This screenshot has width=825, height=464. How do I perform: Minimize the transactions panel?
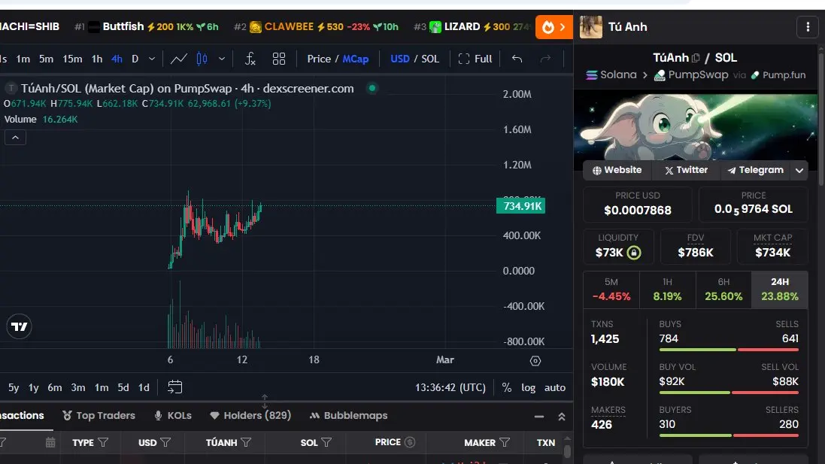[x=538, y=417]
